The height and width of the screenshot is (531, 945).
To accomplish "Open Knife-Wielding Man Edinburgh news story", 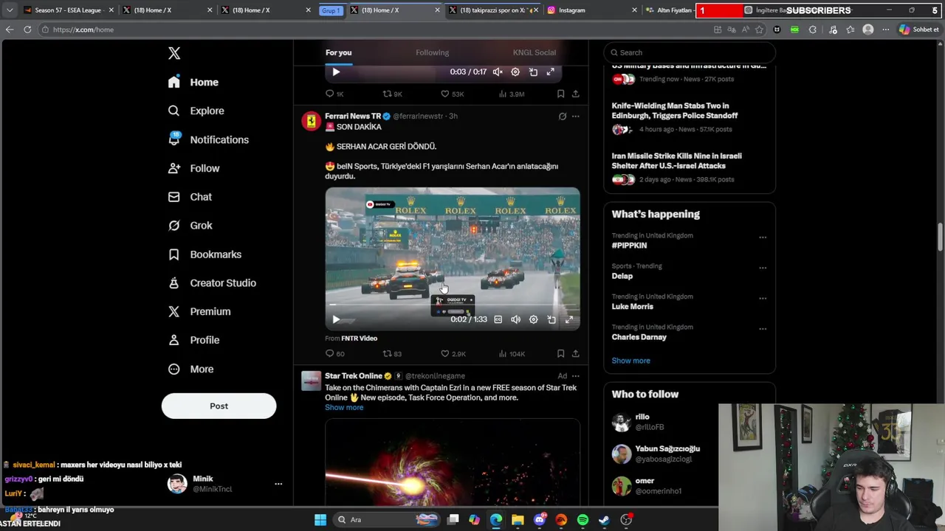I will 675,111.
